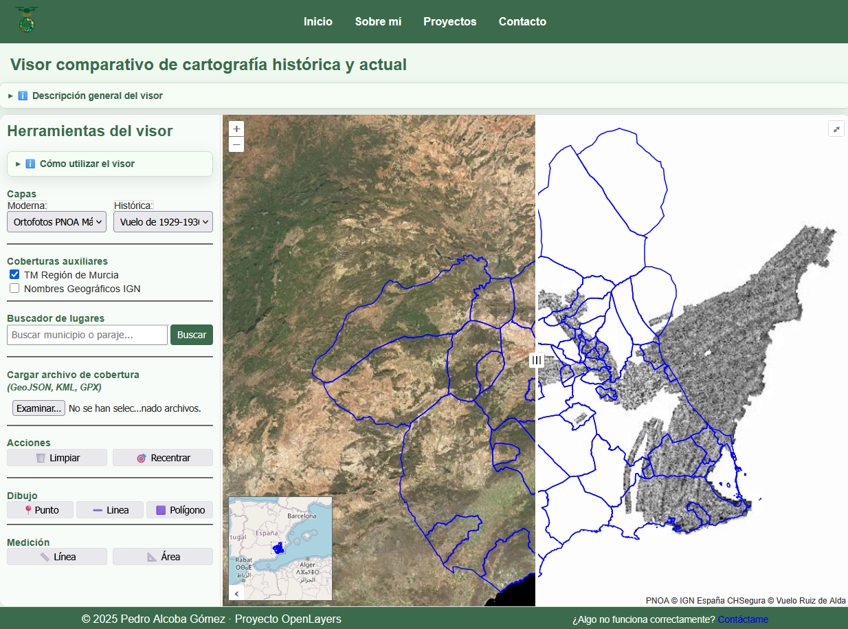This screenshot has height=629, width=848.
Task: Expand Cómo utilizar el visor section
Action: pos(110,164)
